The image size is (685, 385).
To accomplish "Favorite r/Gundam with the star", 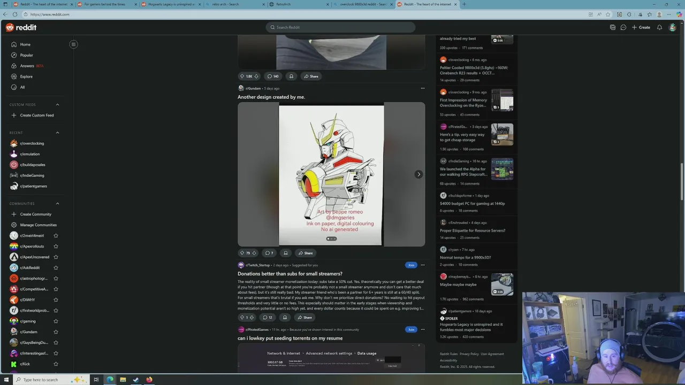I will pos(56,332).
